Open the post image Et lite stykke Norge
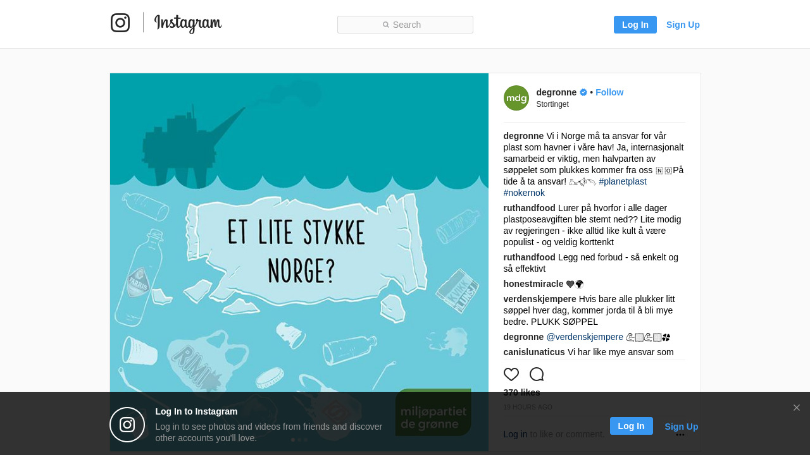The width and height of the screenshot is (810, 455). point(299,262)
